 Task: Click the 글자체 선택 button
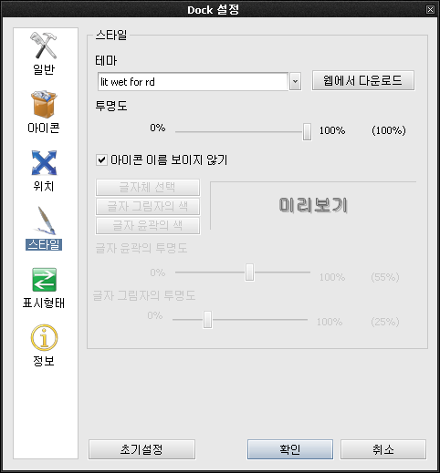tap(148, 188)
